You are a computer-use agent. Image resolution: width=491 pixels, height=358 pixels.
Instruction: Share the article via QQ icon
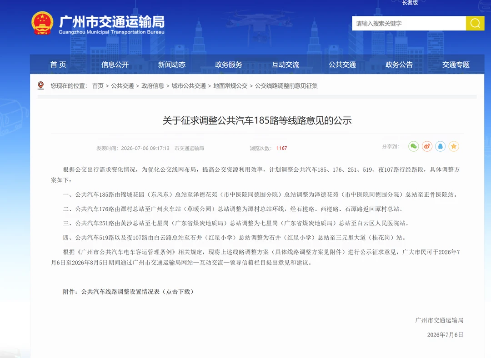coord(440,146)
